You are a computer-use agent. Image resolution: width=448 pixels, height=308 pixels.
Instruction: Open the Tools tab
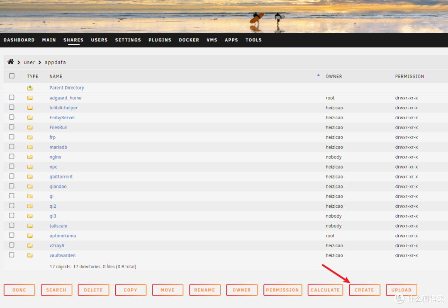[x=254, y=40]
